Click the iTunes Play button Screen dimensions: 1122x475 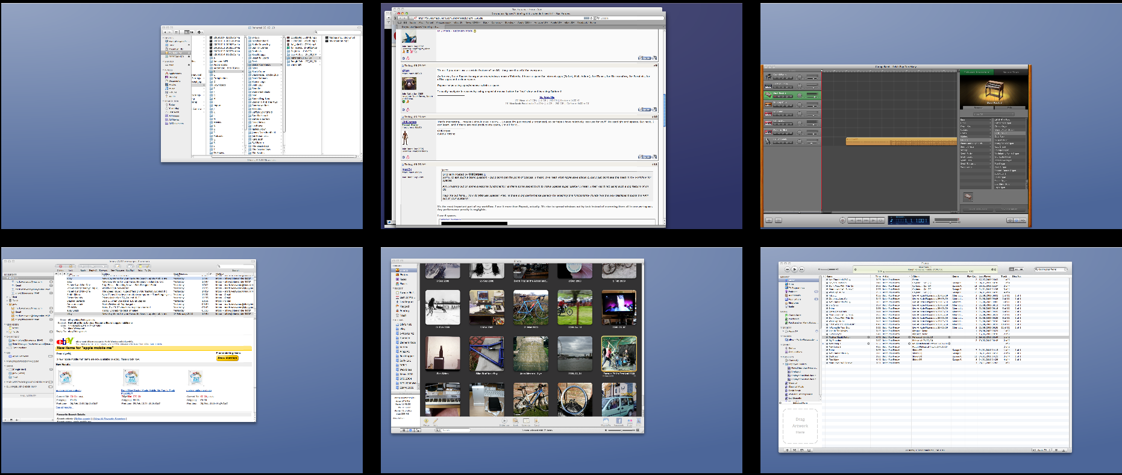point(794,269)
